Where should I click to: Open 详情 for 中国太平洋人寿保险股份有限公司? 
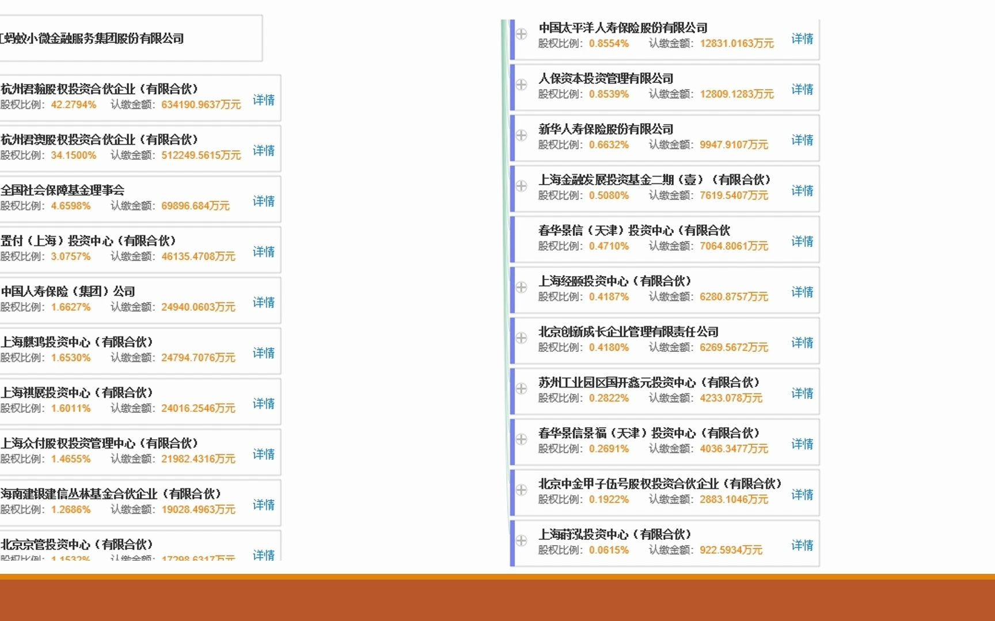pos(802,39)
